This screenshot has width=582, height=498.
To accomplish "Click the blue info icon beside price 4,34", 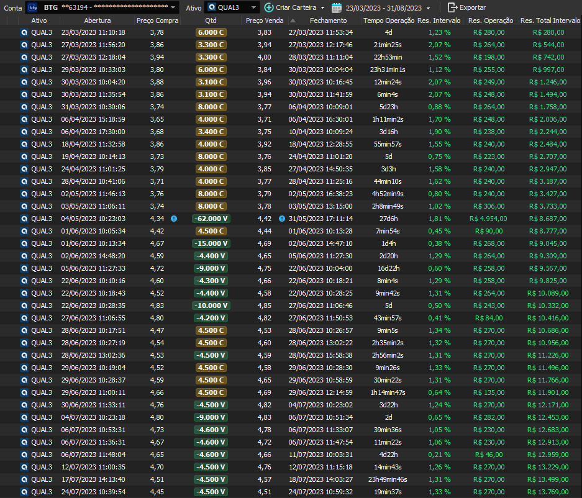I will [174, 219].
